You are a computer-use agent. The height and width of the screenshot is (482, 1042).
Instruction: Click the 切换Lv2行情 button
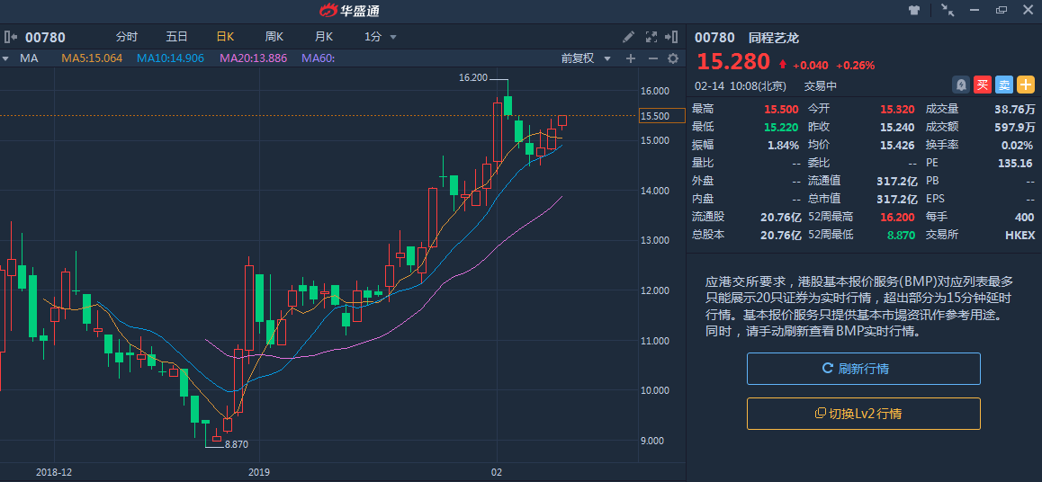tap(863, 414)
